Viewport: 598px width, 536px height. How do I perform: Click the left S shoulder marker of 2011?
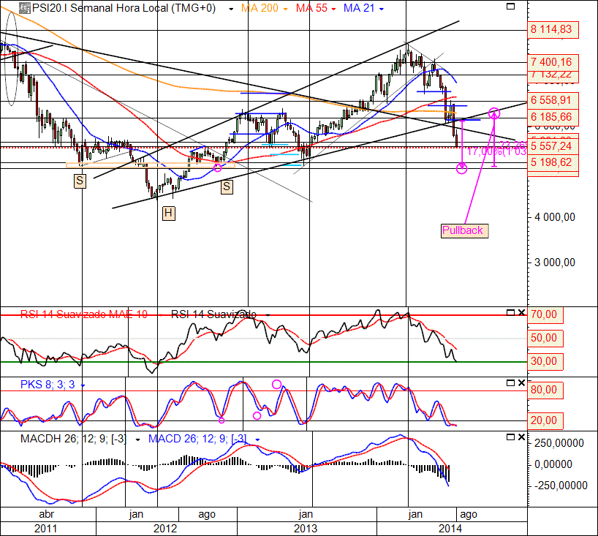click(x=80, y=181)
